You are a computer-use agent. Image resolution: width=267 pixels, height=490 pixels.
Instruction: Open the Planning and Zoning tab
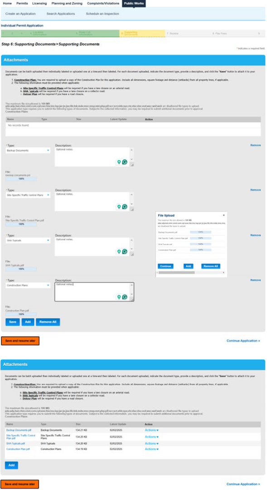coord(67,4)
